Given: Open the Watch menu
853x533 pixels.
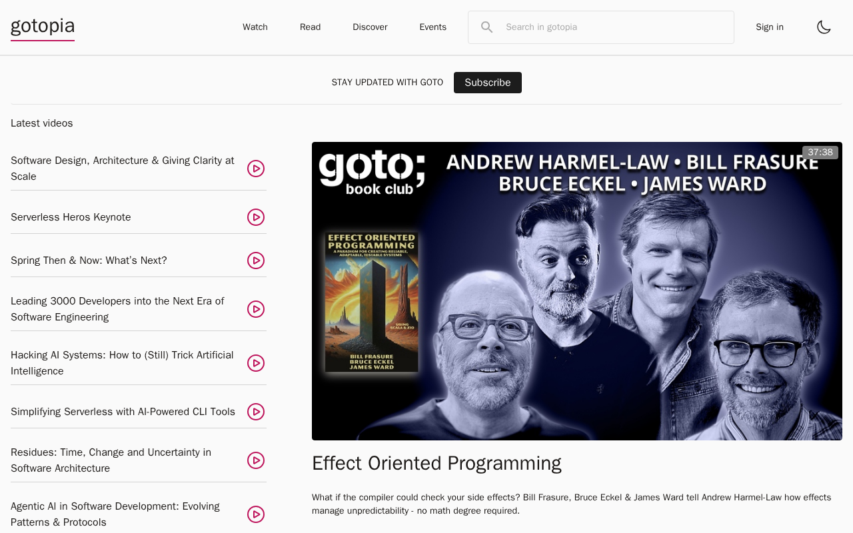Looking at the screenshot, I should (255, 27).
